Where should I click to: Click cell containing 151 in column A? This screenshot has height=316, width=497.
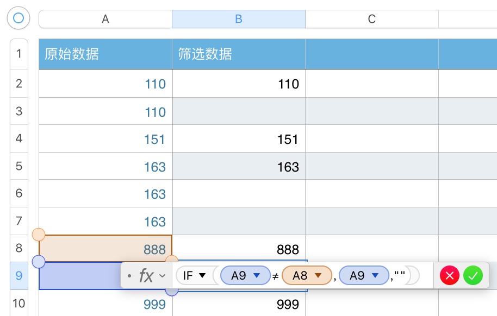(x=105, y=139)
